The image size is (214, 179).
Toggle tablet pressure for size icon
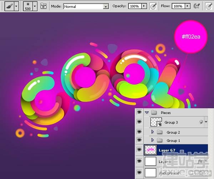coord(209,6)
